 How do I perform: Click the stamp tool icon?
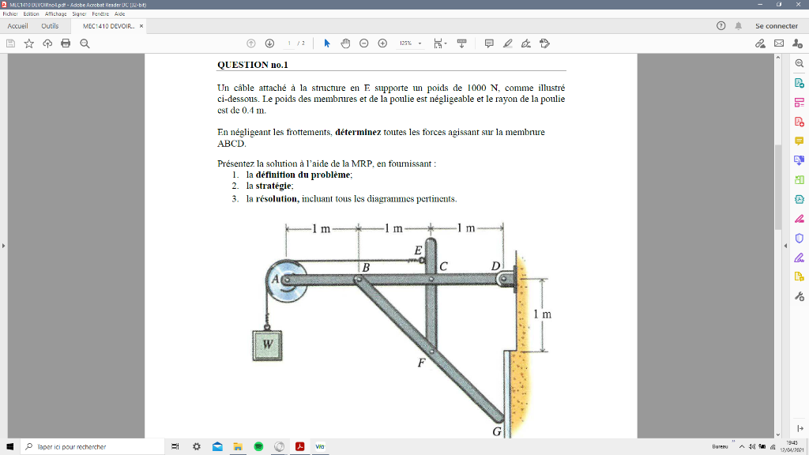[x=544, y=43]
